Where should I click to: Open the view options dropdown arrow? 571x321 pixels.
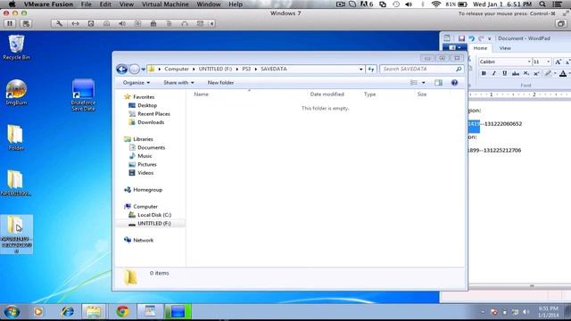(424, 83)
